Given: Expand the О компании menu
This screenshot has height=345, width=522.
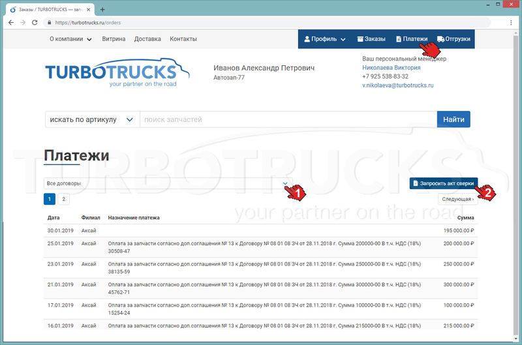Looking at the screenshot, I should [x=70, y=39].
